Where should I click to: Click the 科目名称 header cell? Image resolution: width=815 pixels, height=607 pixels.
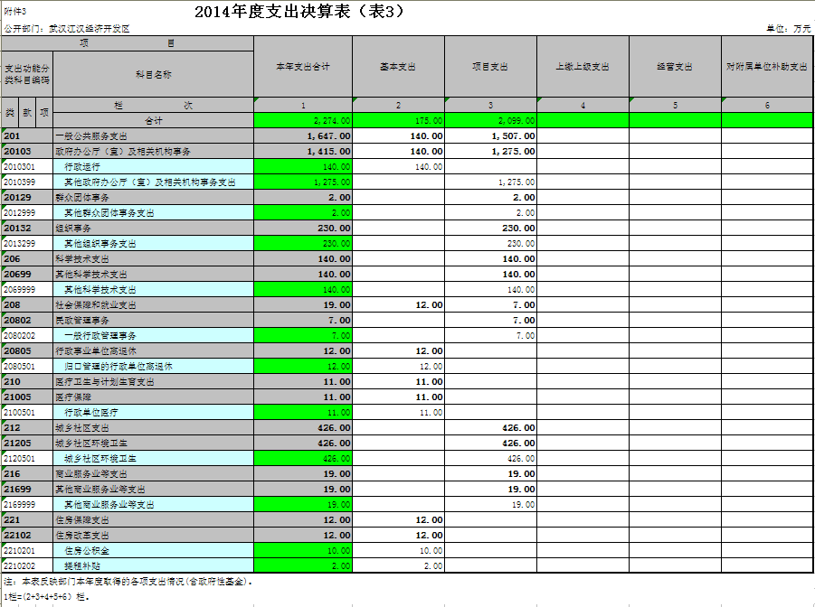click(154, 73)
